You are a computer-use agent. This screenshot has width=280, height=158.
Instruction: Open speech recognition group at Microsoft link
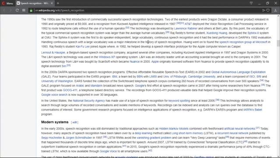243,42
